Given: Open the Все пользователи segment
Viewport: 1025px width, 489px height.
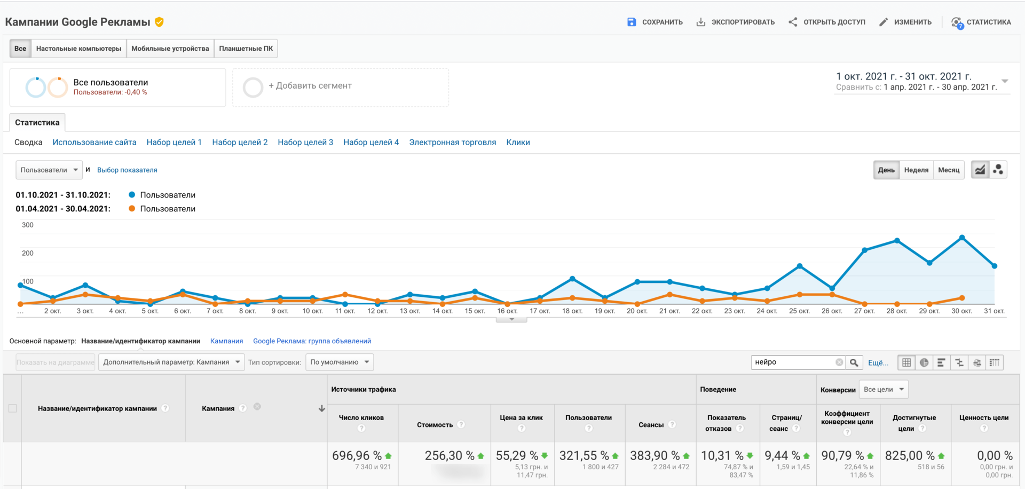Looking at the screenshot, I should pos(118,88).
